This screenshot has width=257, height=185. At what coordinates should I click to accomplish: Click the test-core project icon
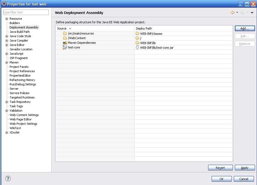[65, 48]
